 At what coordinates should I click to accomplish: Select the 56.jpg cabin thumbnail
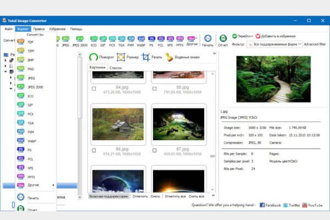tap(118, 124)
